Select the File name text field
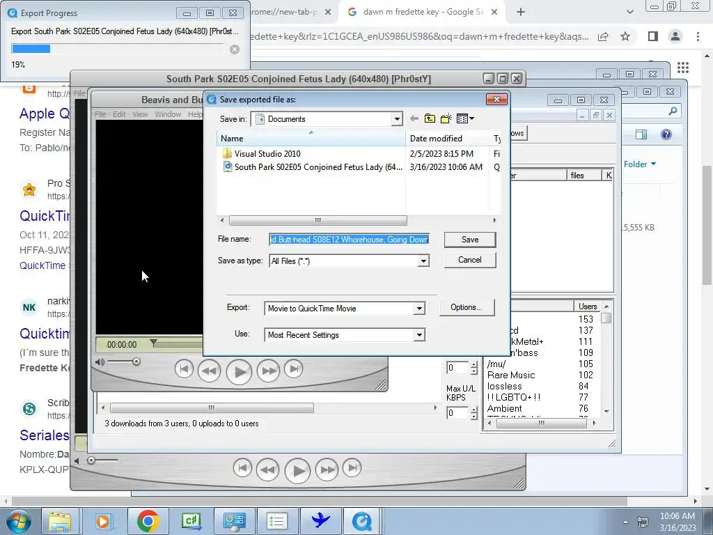713x535 pixels. (x=350, y=240)
